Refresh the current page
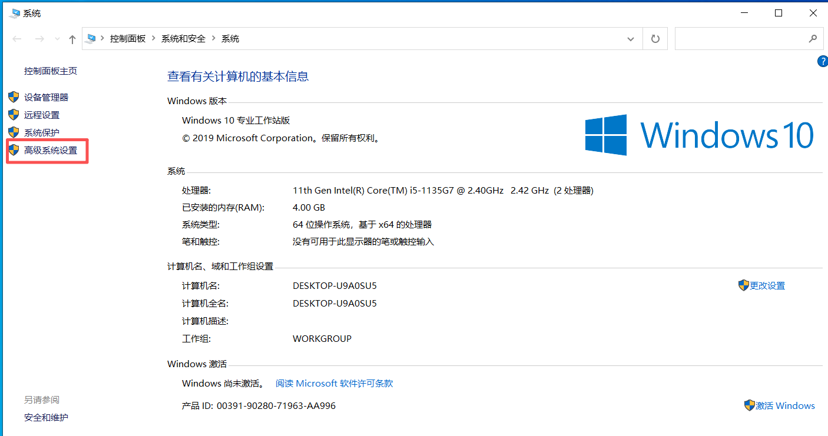 655,39
